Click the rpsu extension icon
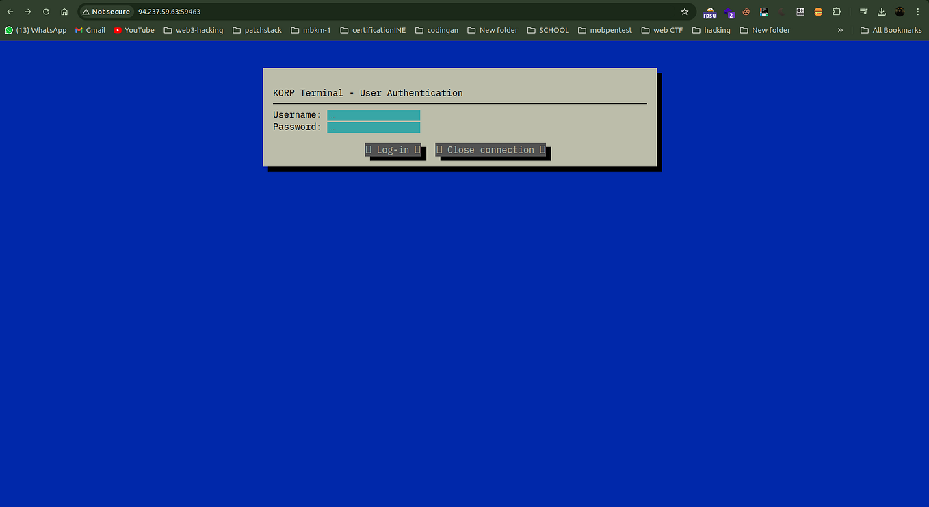Viewport: 929px width, 507px height. pos(709,11)
